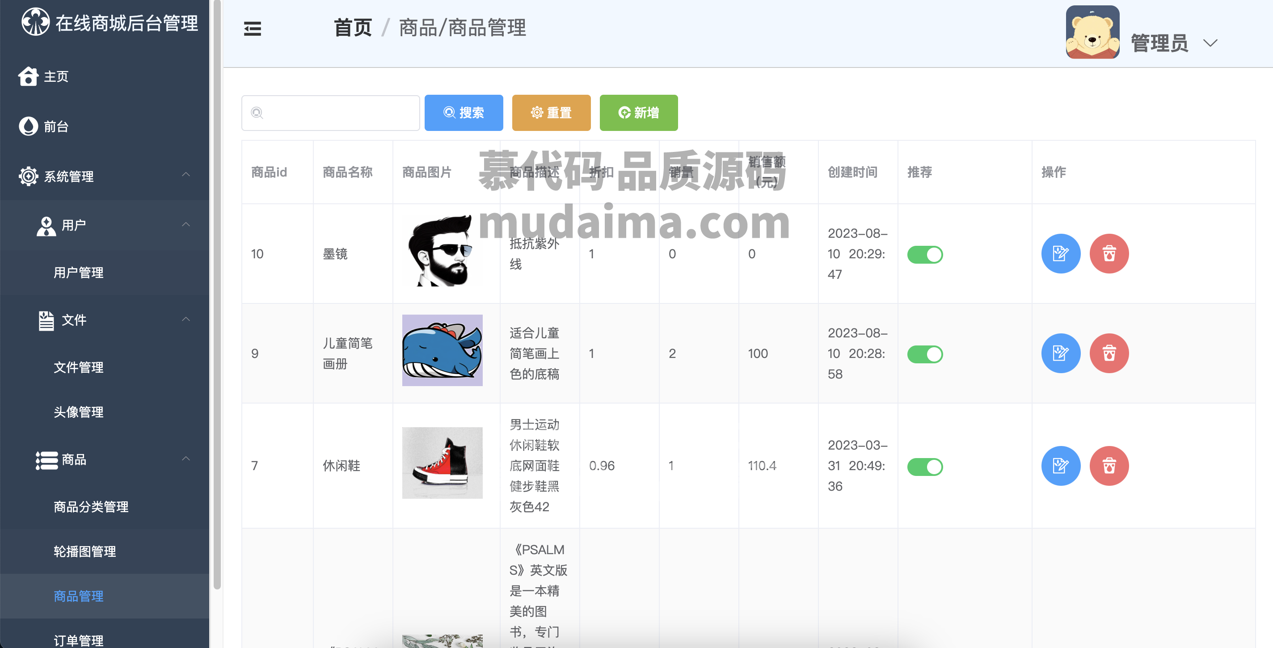This screenshot has width=1273, height=648.
Task: Open the sunglasses man product thumbnail
Action: point(442,250)
